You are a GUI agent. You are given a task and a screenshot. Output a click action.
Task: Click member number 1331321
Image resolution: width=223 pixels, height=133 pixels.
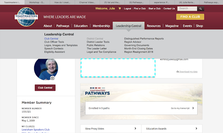click(26, 112)
